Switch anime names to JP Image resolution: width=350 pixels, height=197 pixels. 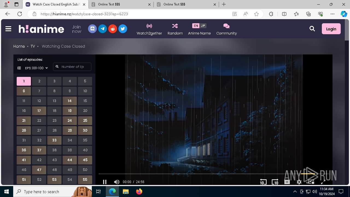tap(203, 26)
